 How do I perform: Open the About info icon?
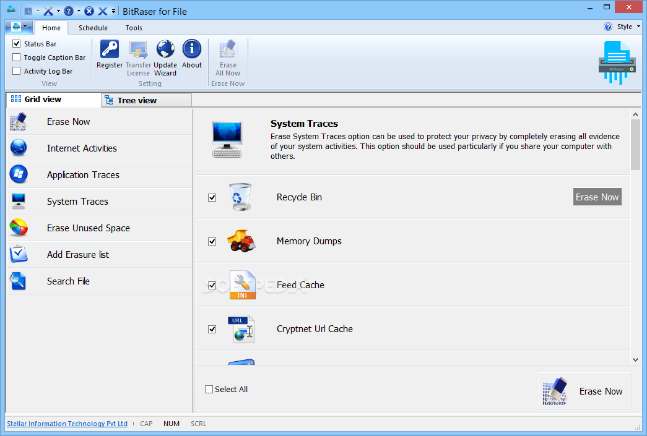click(x=192, y=49)
